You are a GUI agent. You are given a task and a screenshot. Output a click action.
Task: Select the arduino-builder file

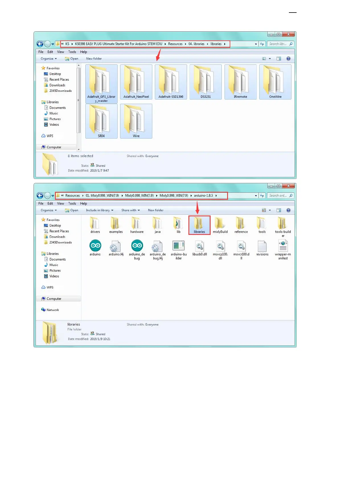[178, 250]
